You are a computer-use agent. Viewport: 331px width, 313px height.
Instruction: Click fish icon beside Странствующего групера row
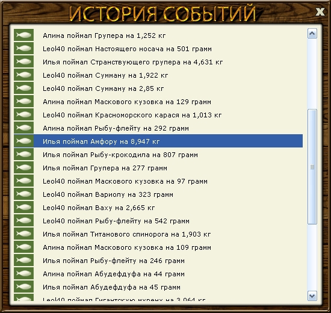pos(23,61)
